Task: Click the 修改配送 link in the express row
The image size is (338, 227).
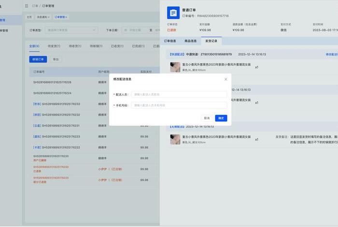Action: 332,54
